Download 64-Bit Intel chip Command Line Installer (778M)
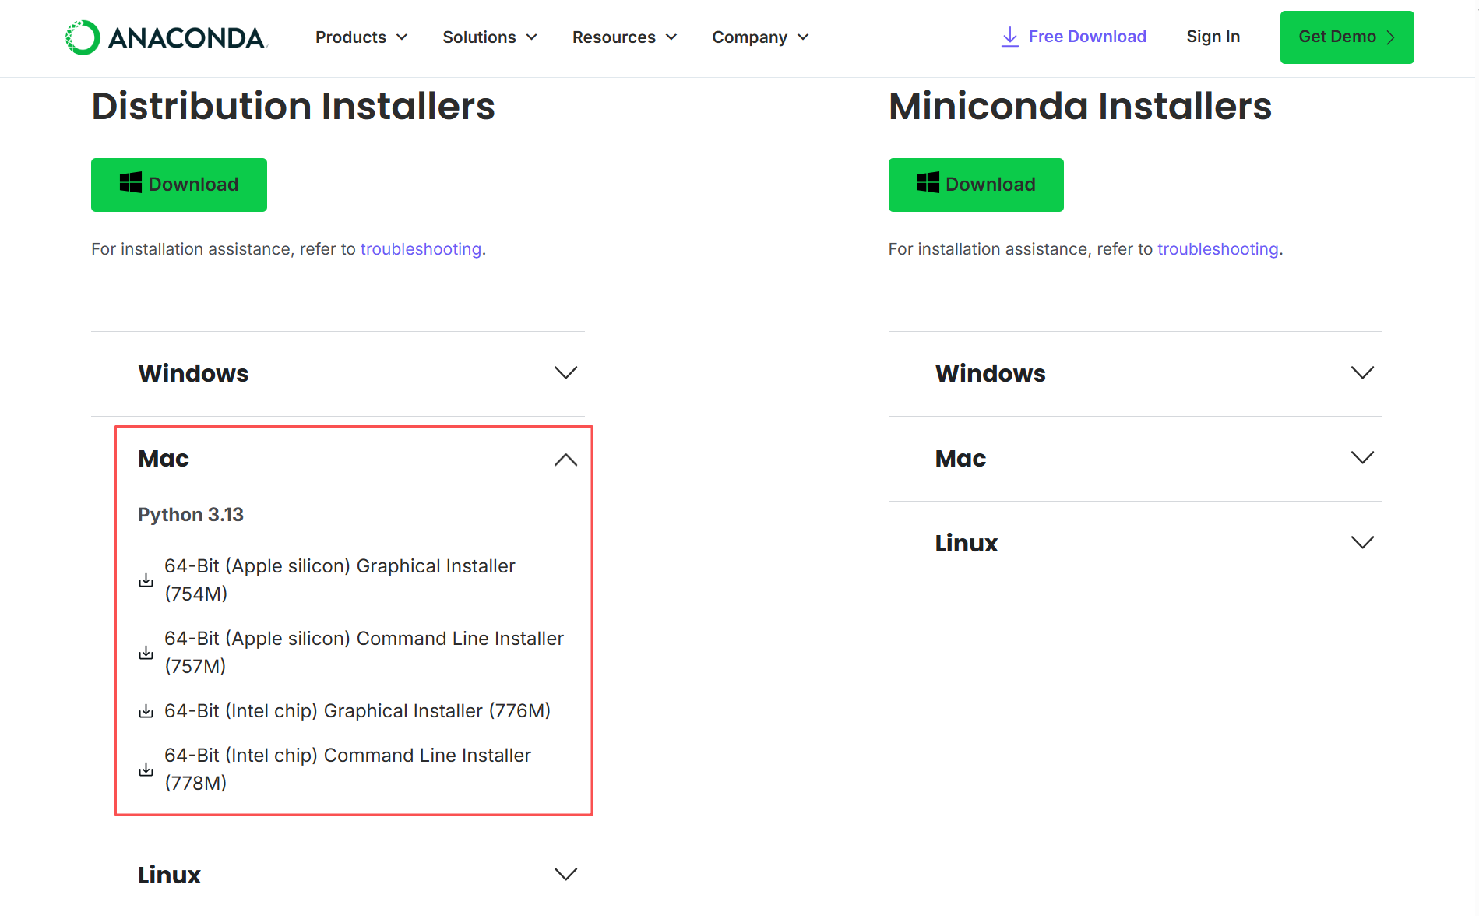The width and height of the screenshot is (1479, 916). (347, 770)
